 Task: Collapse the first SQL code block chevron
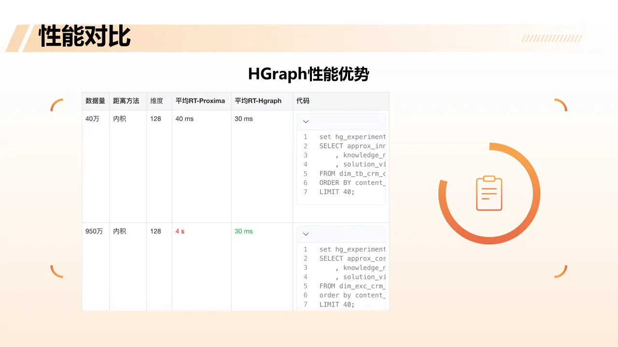tap(306, 121)
